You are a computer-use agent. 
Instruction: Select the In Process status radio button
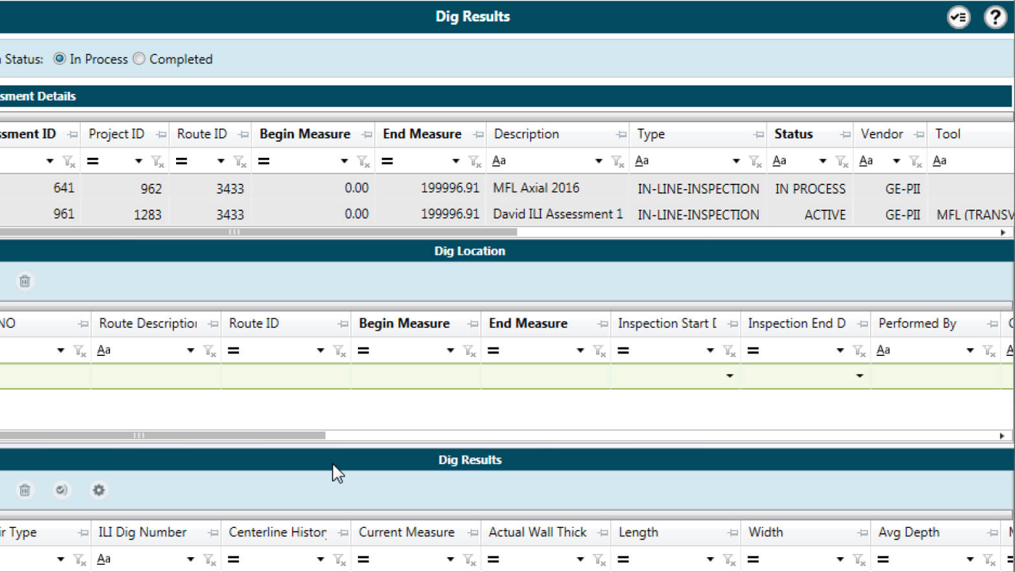tap(60, 59)
